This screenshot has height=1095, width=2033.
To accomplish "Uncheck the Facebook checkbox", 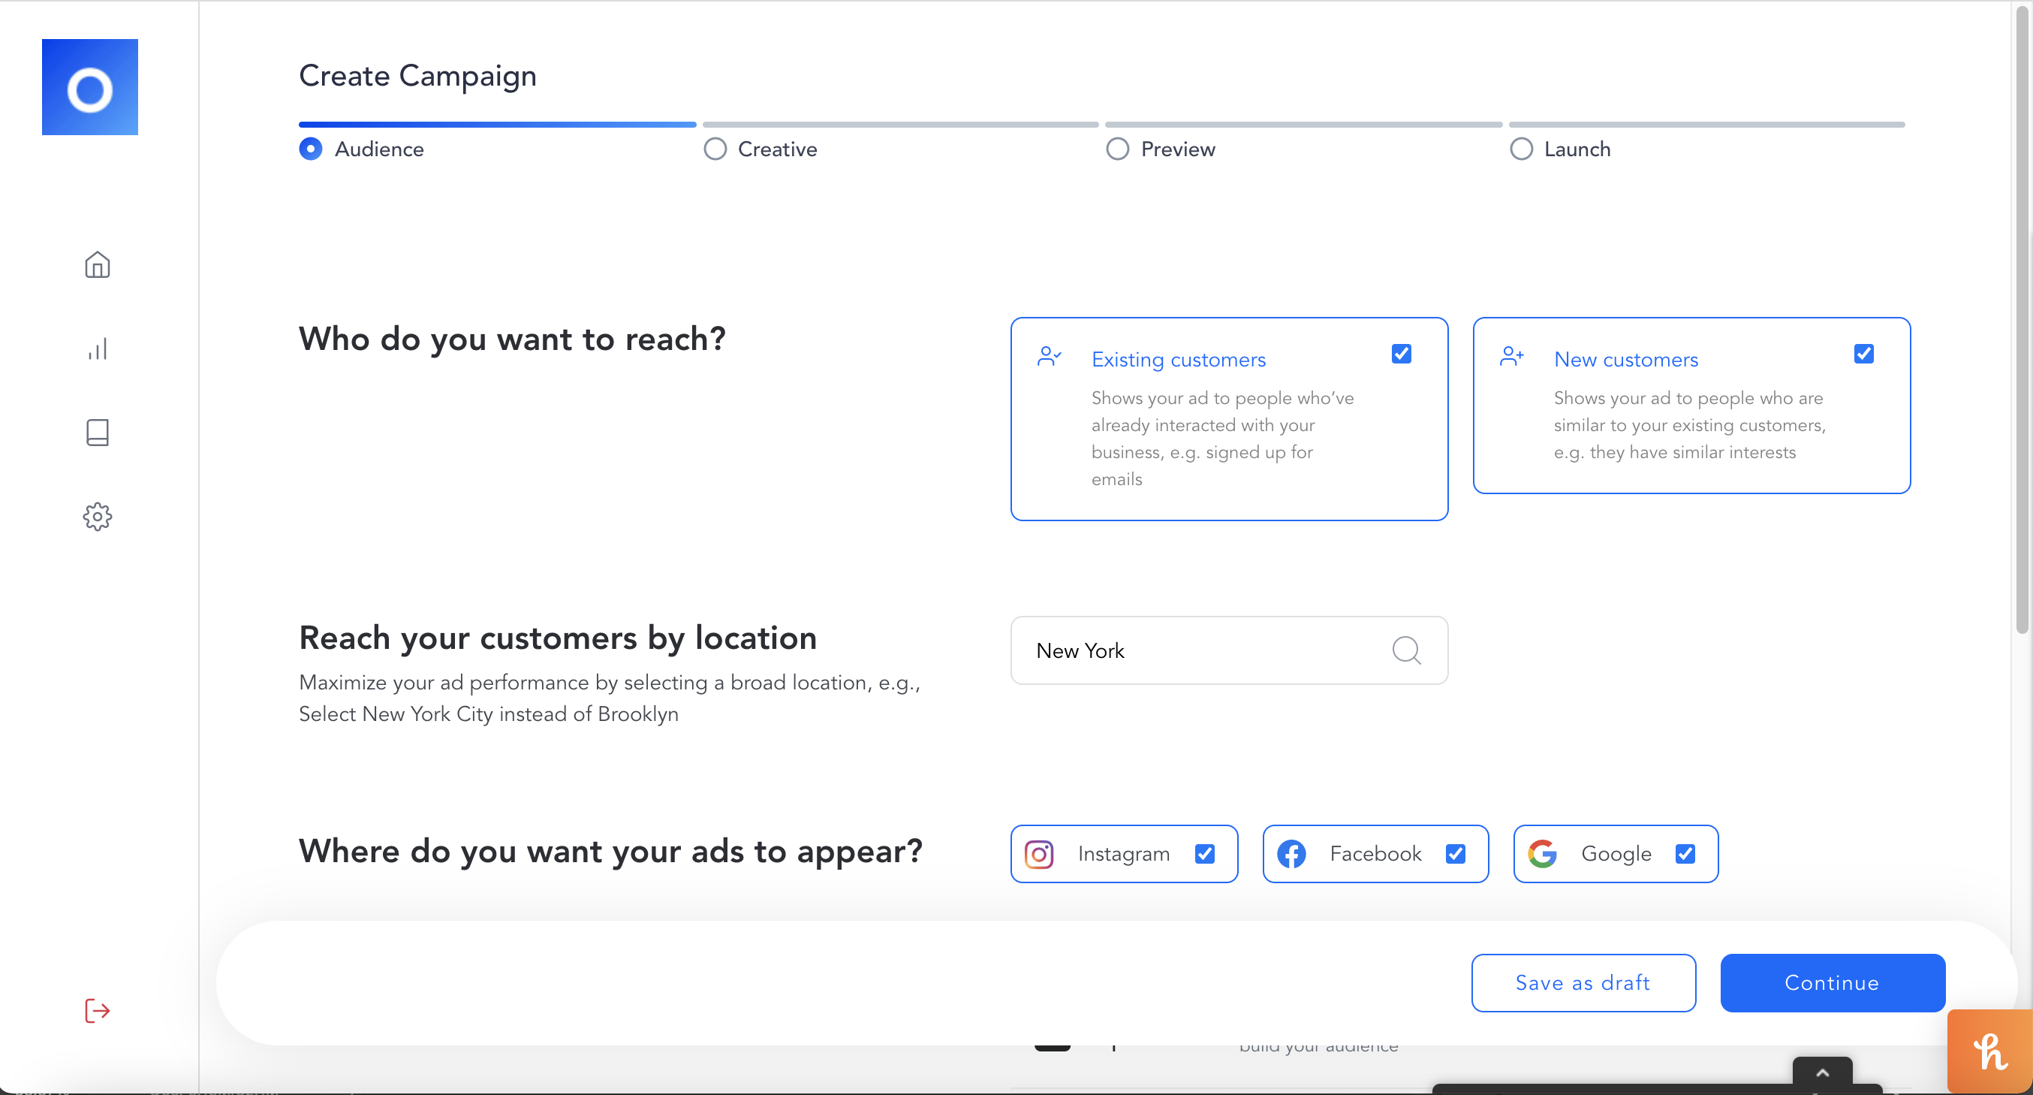I will point(1455,854).
